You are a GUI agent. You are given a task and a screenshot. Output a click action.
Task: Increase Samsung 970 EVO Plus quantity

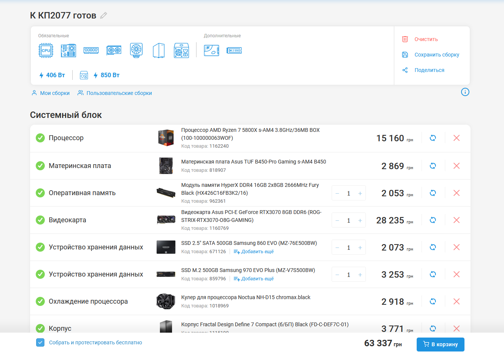360,275
